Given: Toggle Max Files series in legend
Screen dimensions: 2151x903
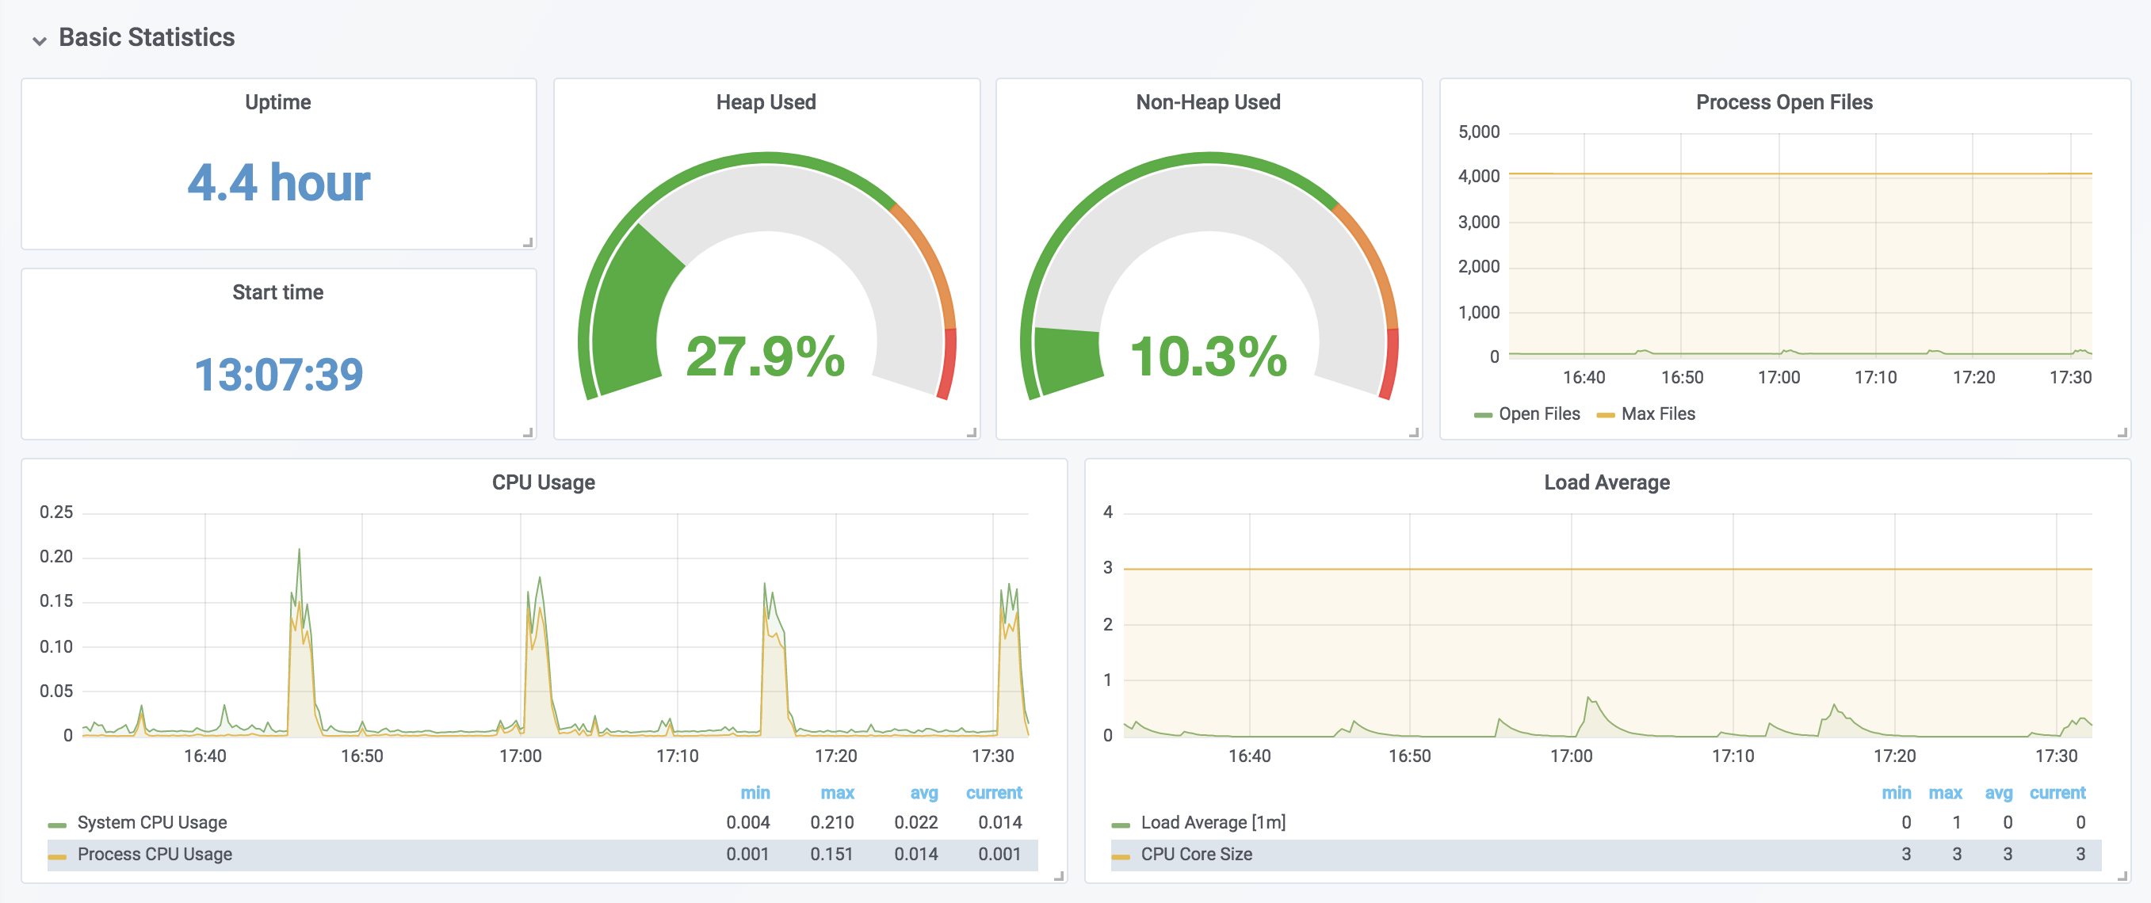Looking at the screenshot, I should tap(1657, 414).
